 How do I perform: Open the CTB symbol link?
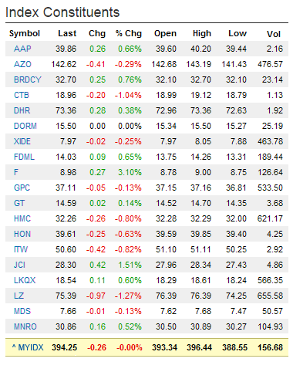(x=22, y=95)
